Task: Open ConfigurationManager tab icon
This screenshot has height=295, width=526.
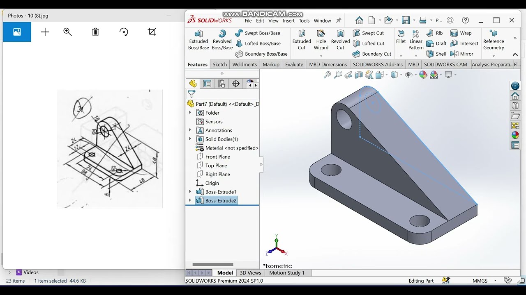Action: coord(221,84)
